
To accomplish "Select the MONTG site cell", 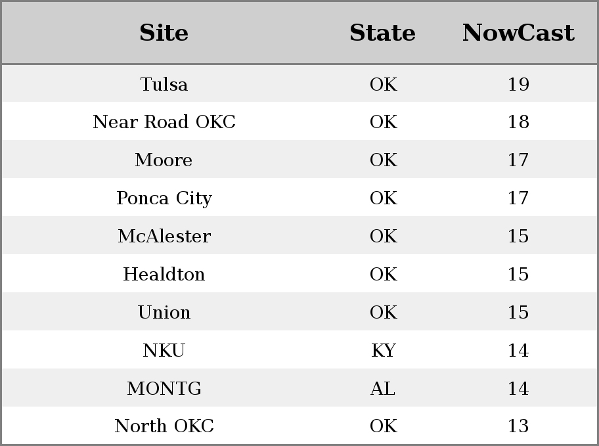I will click(164, 388).
